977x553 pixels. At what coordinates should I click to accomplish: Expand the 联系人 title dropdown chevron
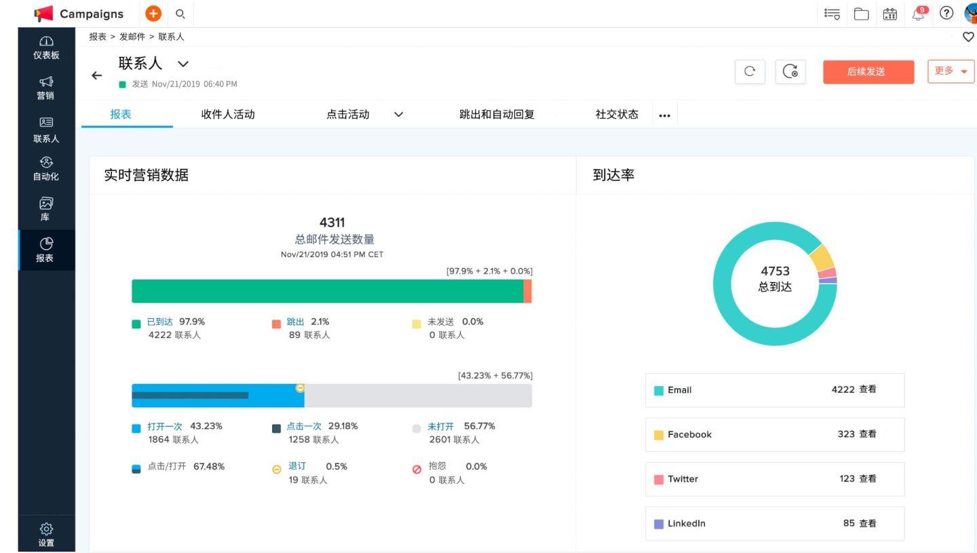coord(182,64)
